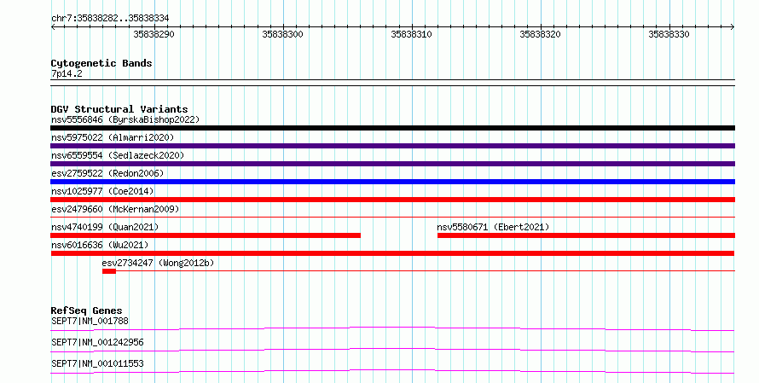
Task: Click the red nsv1025977 variant bar
Action: 392,200
